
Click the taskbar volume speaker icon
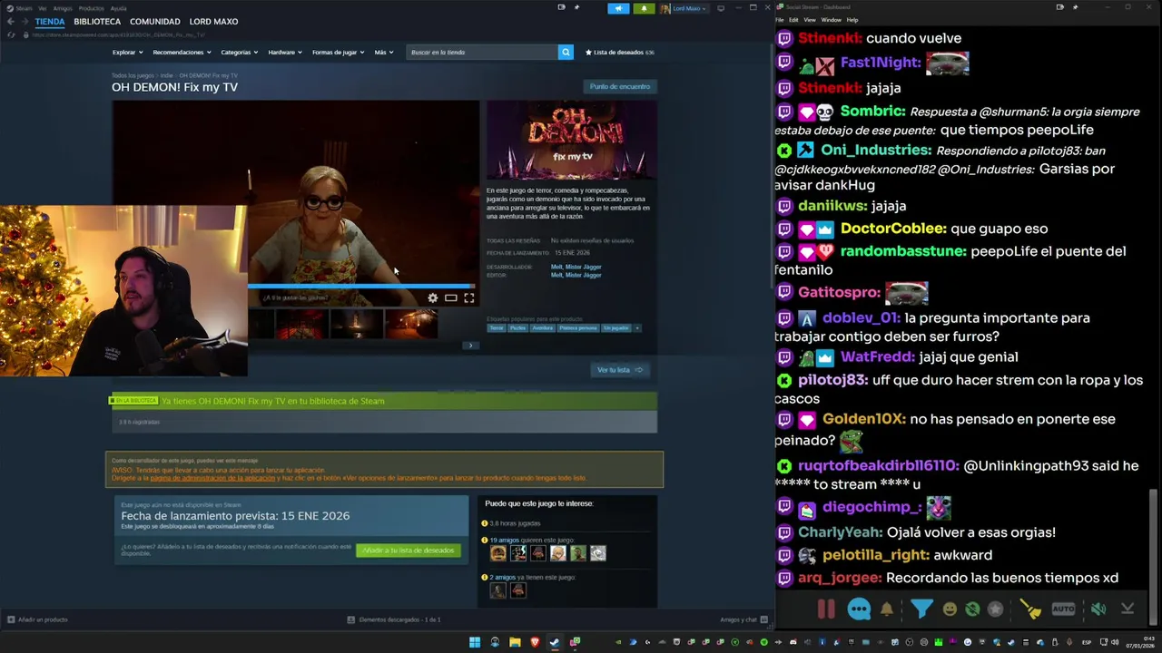(x=1116, y=642)
